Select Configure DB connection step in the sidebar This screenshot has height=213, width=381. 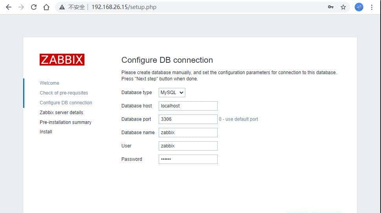point(66,103)
